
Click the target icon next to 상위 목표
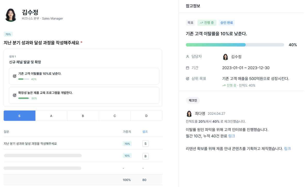pos(188,79)
